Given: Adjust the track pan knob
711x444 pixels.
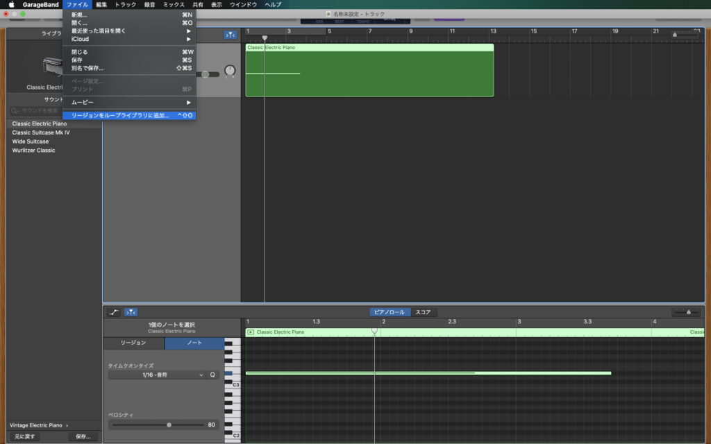Looking at the screenshot, I should point(230,71).
